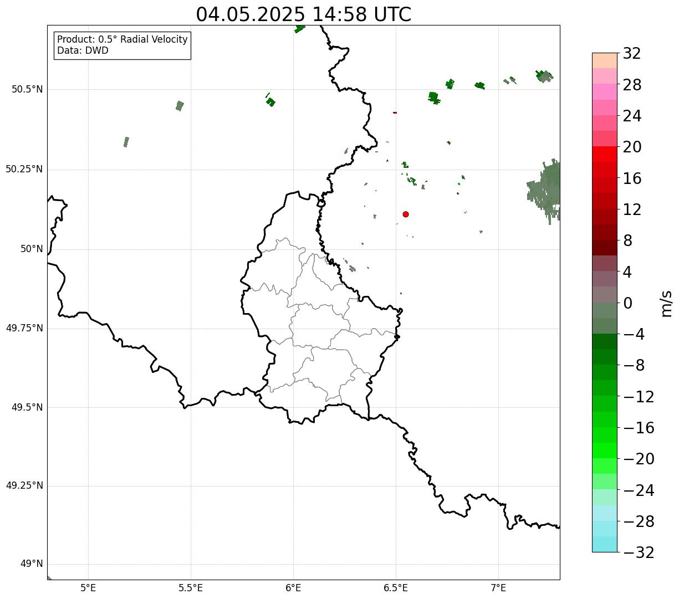Pick the cyan swatch at colorbar bottom
This screenshot has height=599, width=679.
pos(605,544)
